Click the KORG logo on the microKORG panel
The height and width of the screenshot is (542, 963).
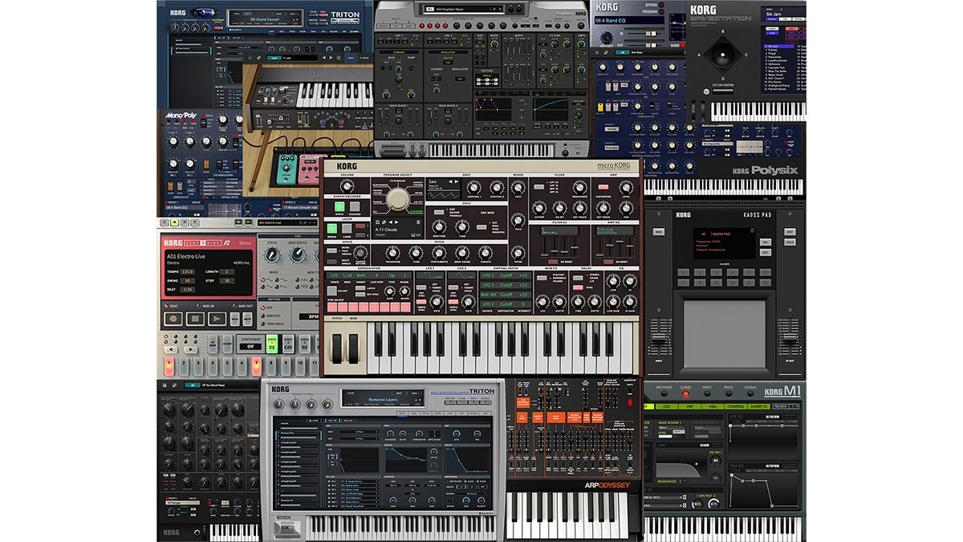[347, 165]
